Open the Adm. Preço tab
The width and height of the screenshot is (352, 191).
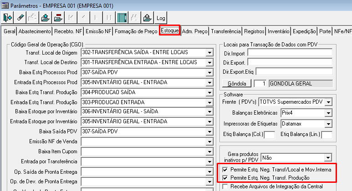(x=194, y=31)
